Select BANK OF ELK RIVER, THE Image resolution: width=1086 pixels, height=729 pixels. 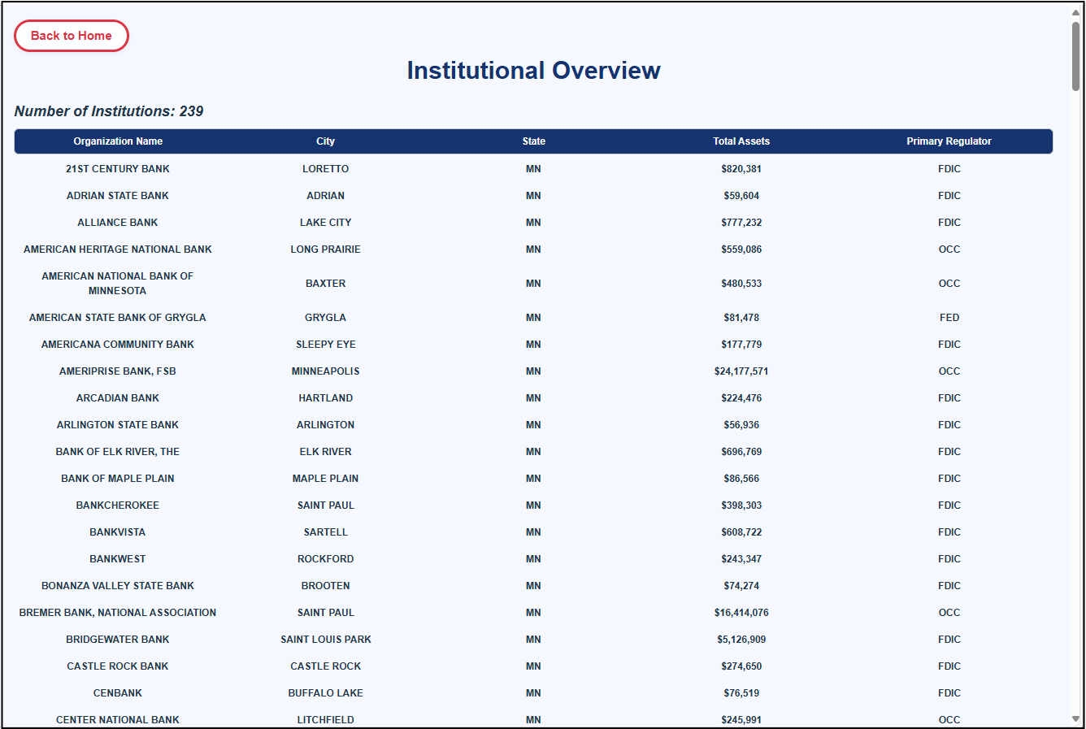tap(118, 452)
